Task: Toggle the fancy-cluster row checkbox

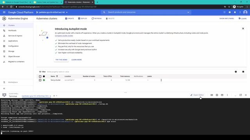Action: point(40,80)
